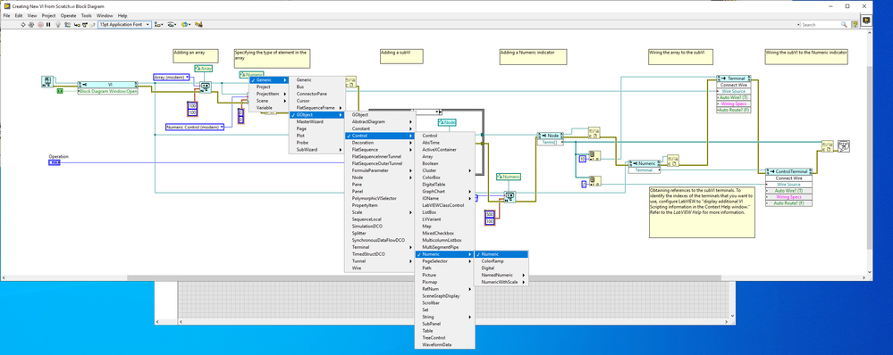This screenshot has height=355, width=893.
Task: Select the Terms[] property of Node
Action: (x=551, y=142)
